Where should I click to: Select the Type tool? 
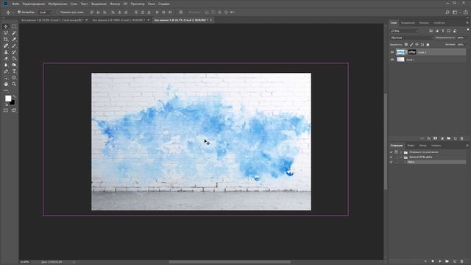[x=14, y=71]
